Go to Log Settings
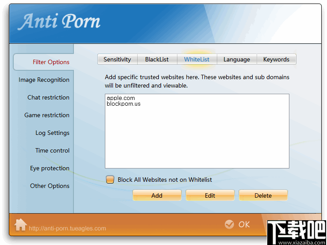Screen dimensions: 327x245 pyautogui.click(x=52, y=133)
